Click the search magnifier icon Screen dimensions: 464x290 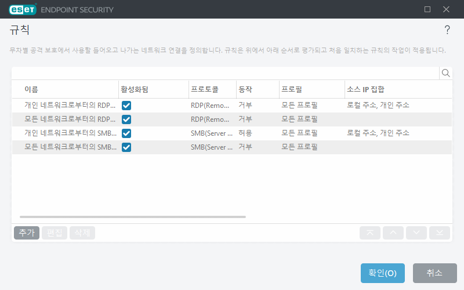[x=446, y=73]
